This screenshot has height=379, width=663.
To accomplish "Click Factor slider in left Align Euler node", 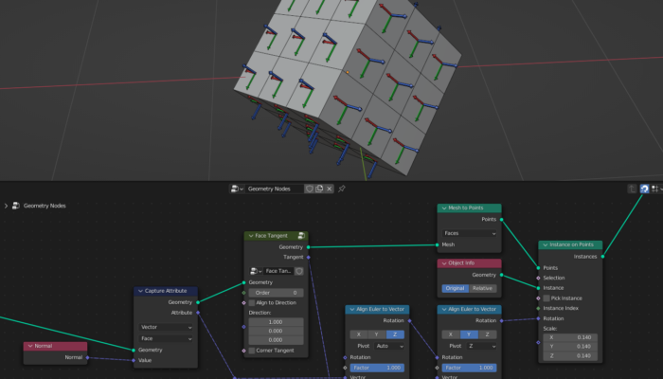I will [x=377, y=367].
